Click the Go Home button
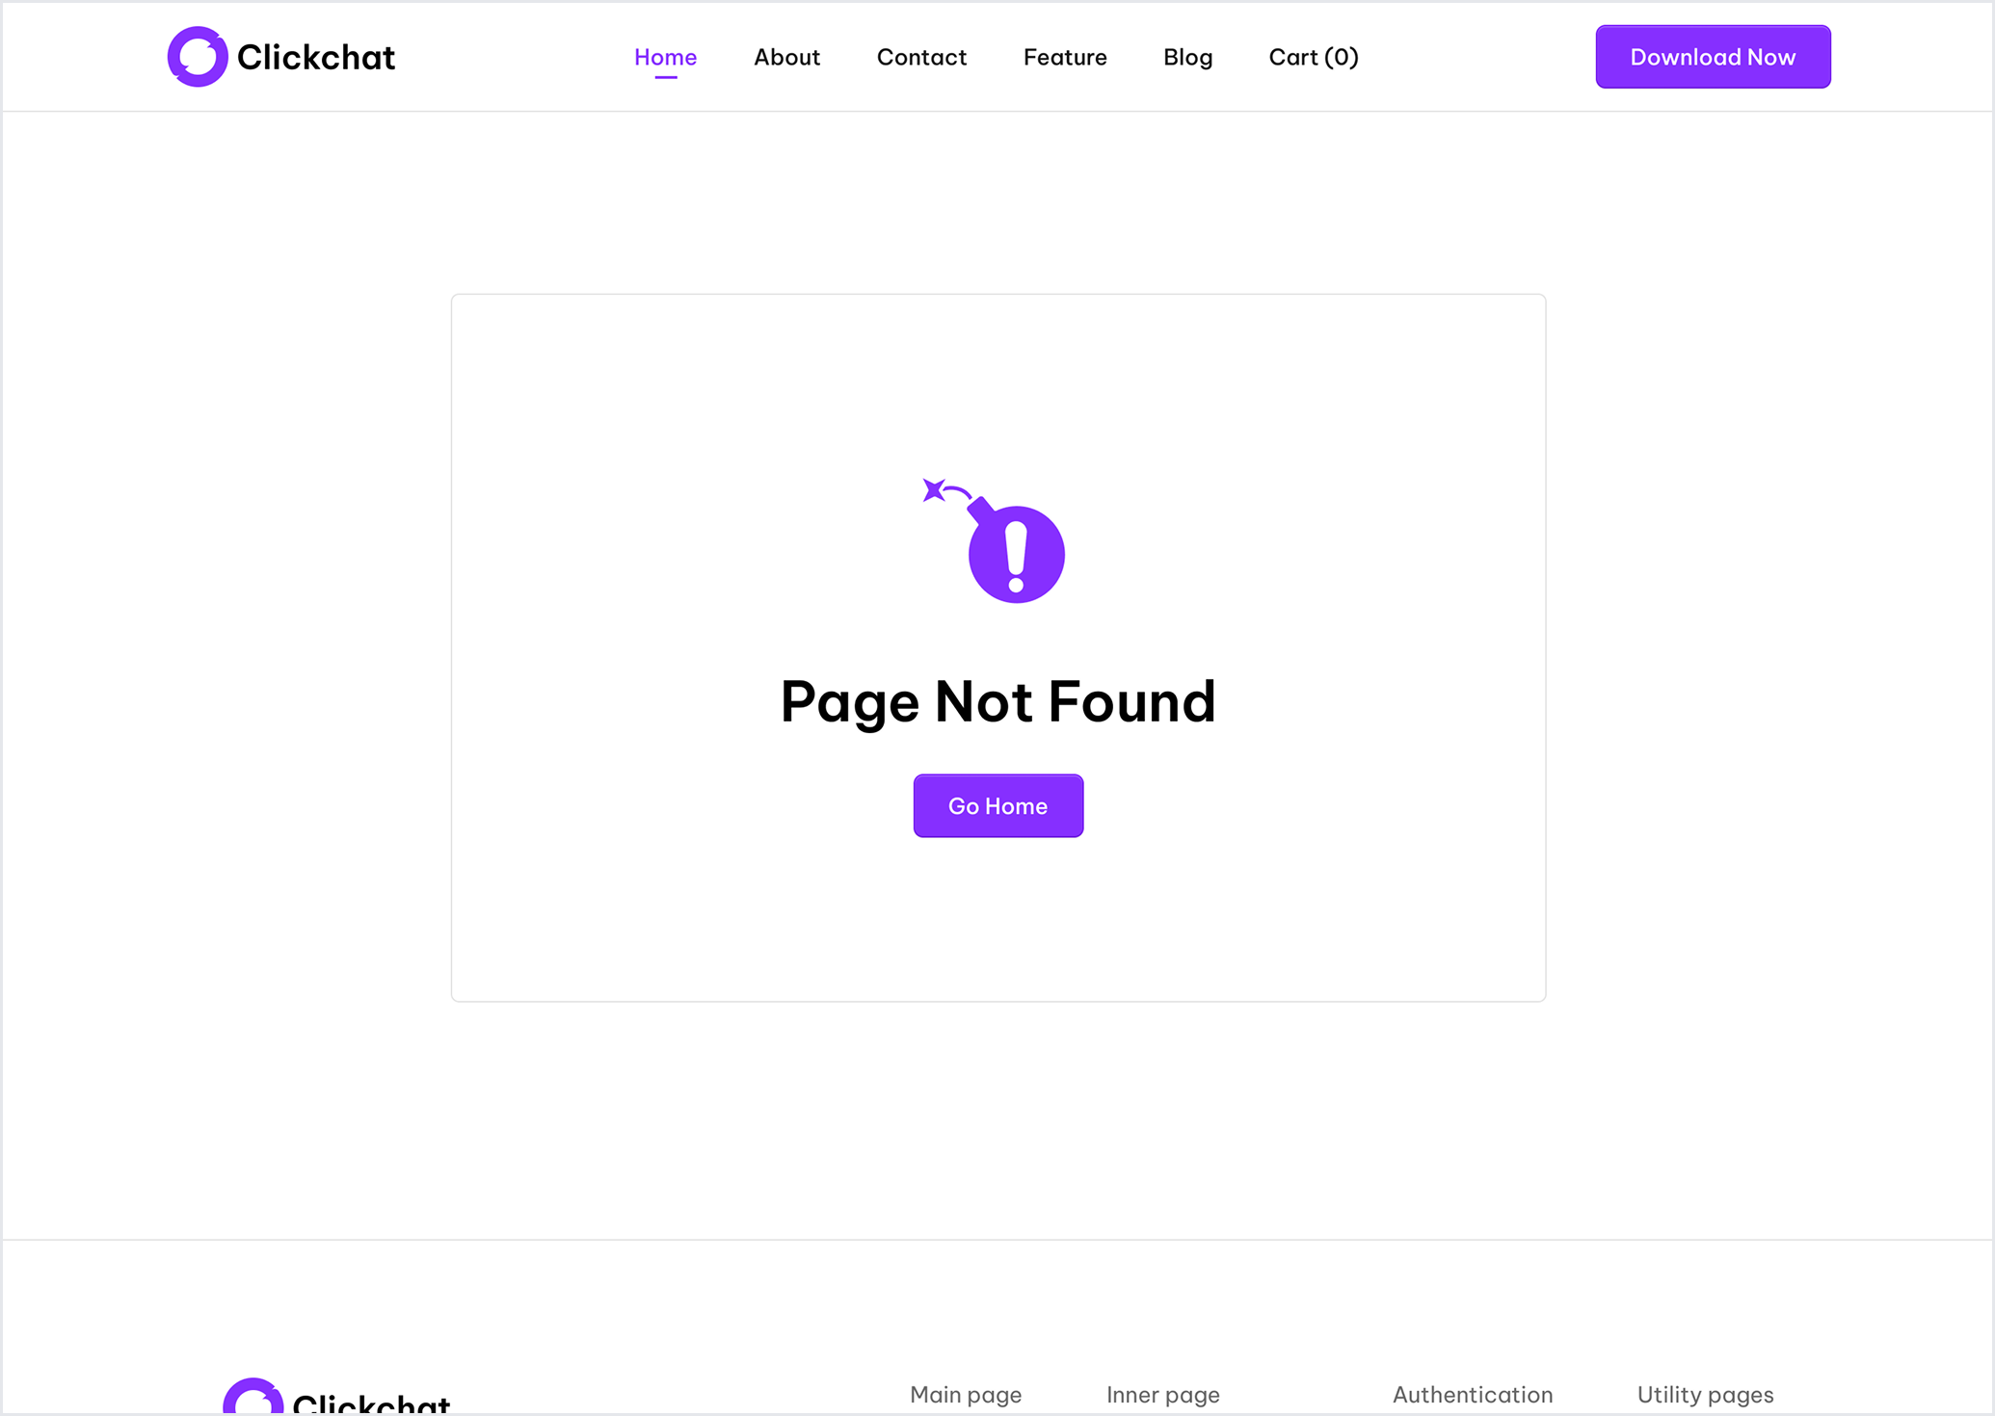1995x1416 pixels. [997, 806]
